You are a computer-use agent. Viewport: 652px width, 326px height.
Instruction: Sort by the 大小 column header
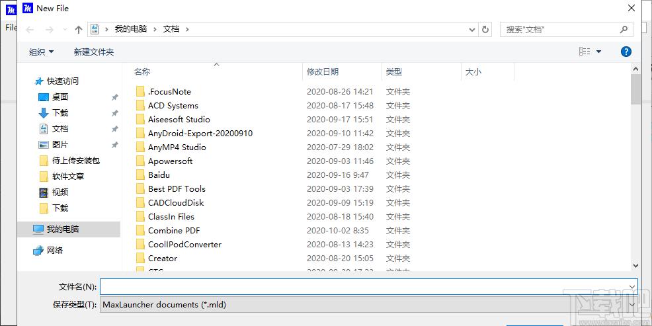[473, 72]
